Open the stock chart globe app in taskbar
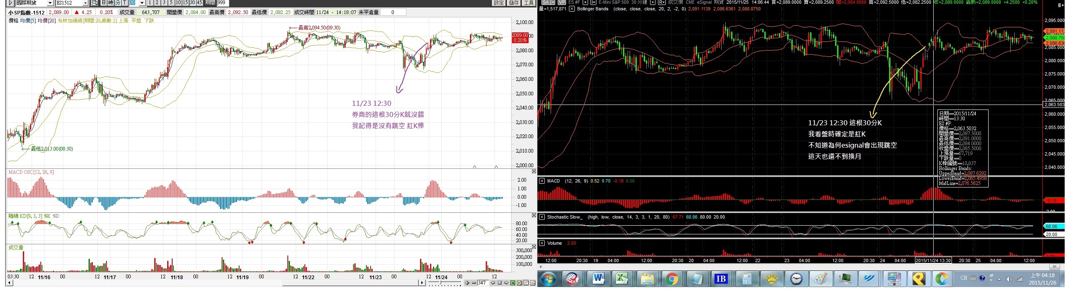The width and height of the screenshot is (1068, 292). click(573, 279)
